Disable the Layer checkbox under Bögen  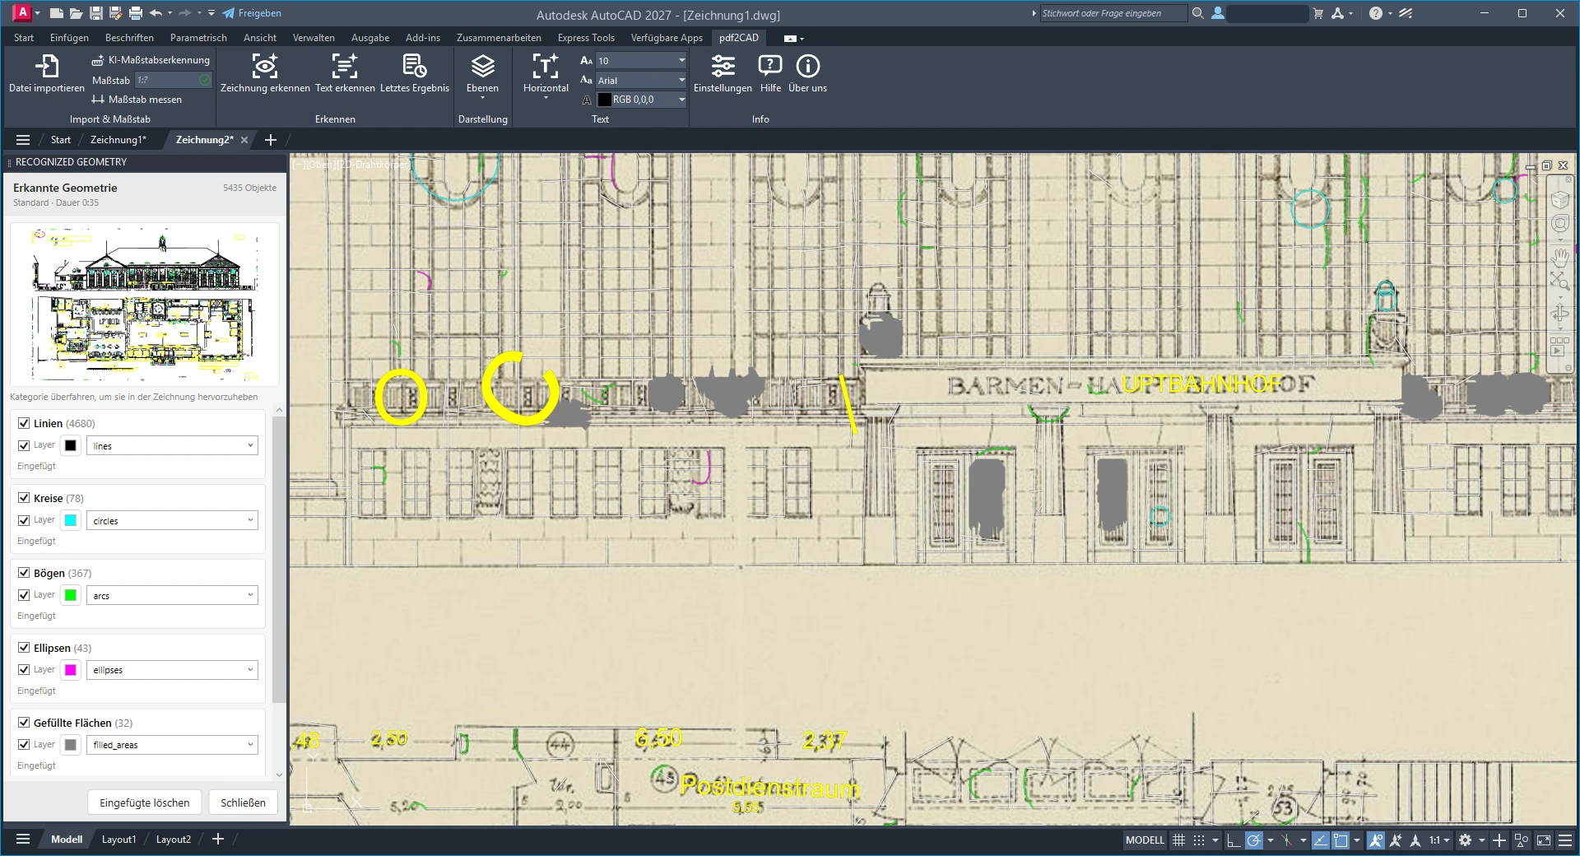24,595
